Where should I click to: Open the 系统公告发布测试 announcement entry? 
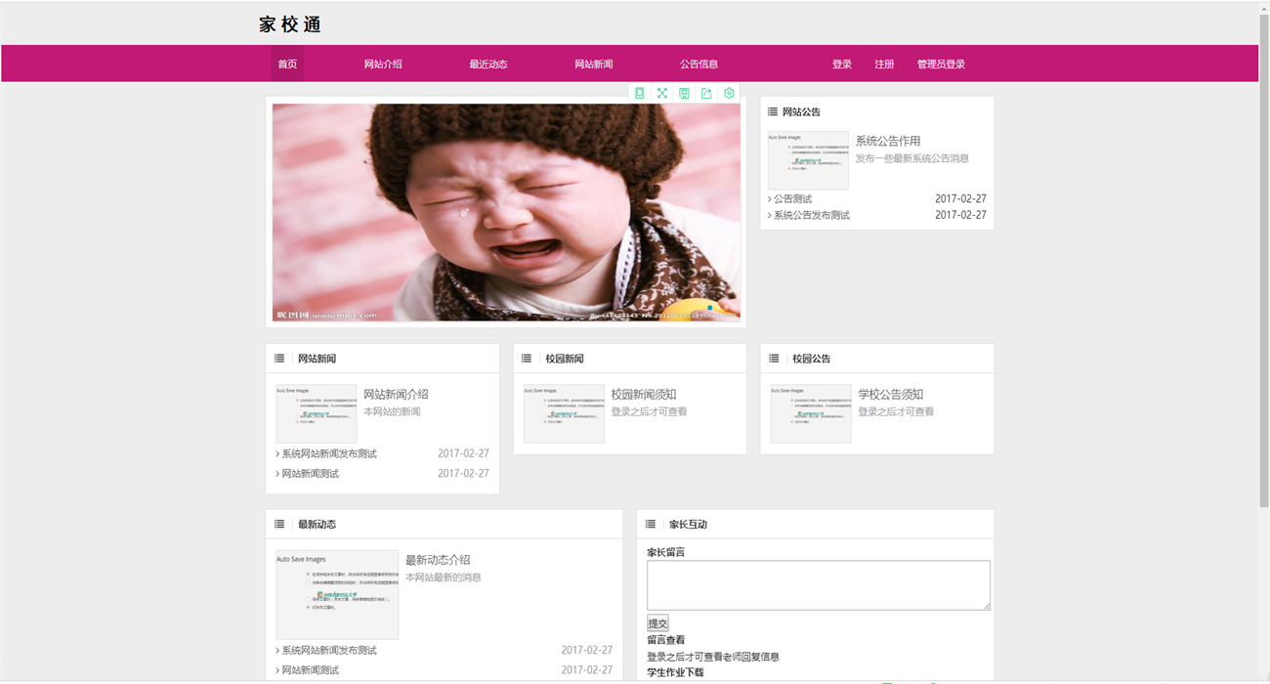pos(812,215)
